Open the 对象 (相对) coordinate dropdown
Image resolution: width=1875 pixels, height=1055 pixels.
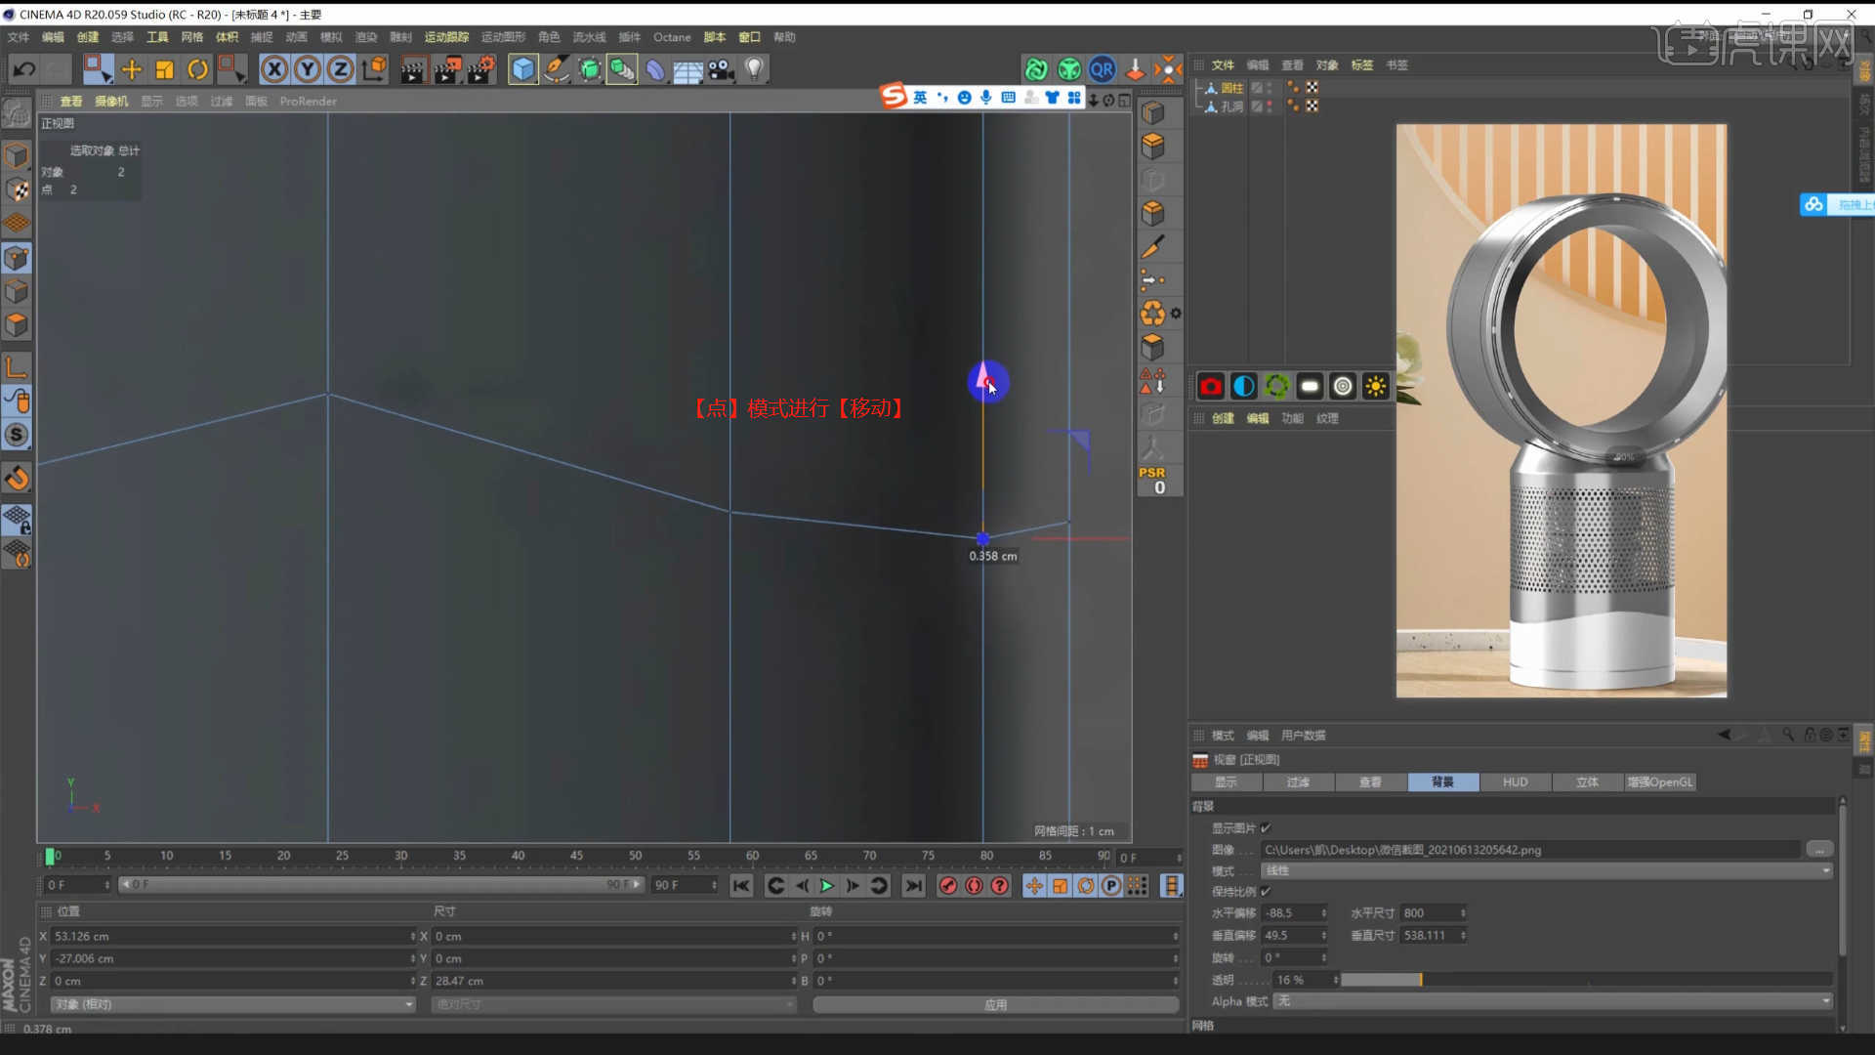click(232, 1004)
